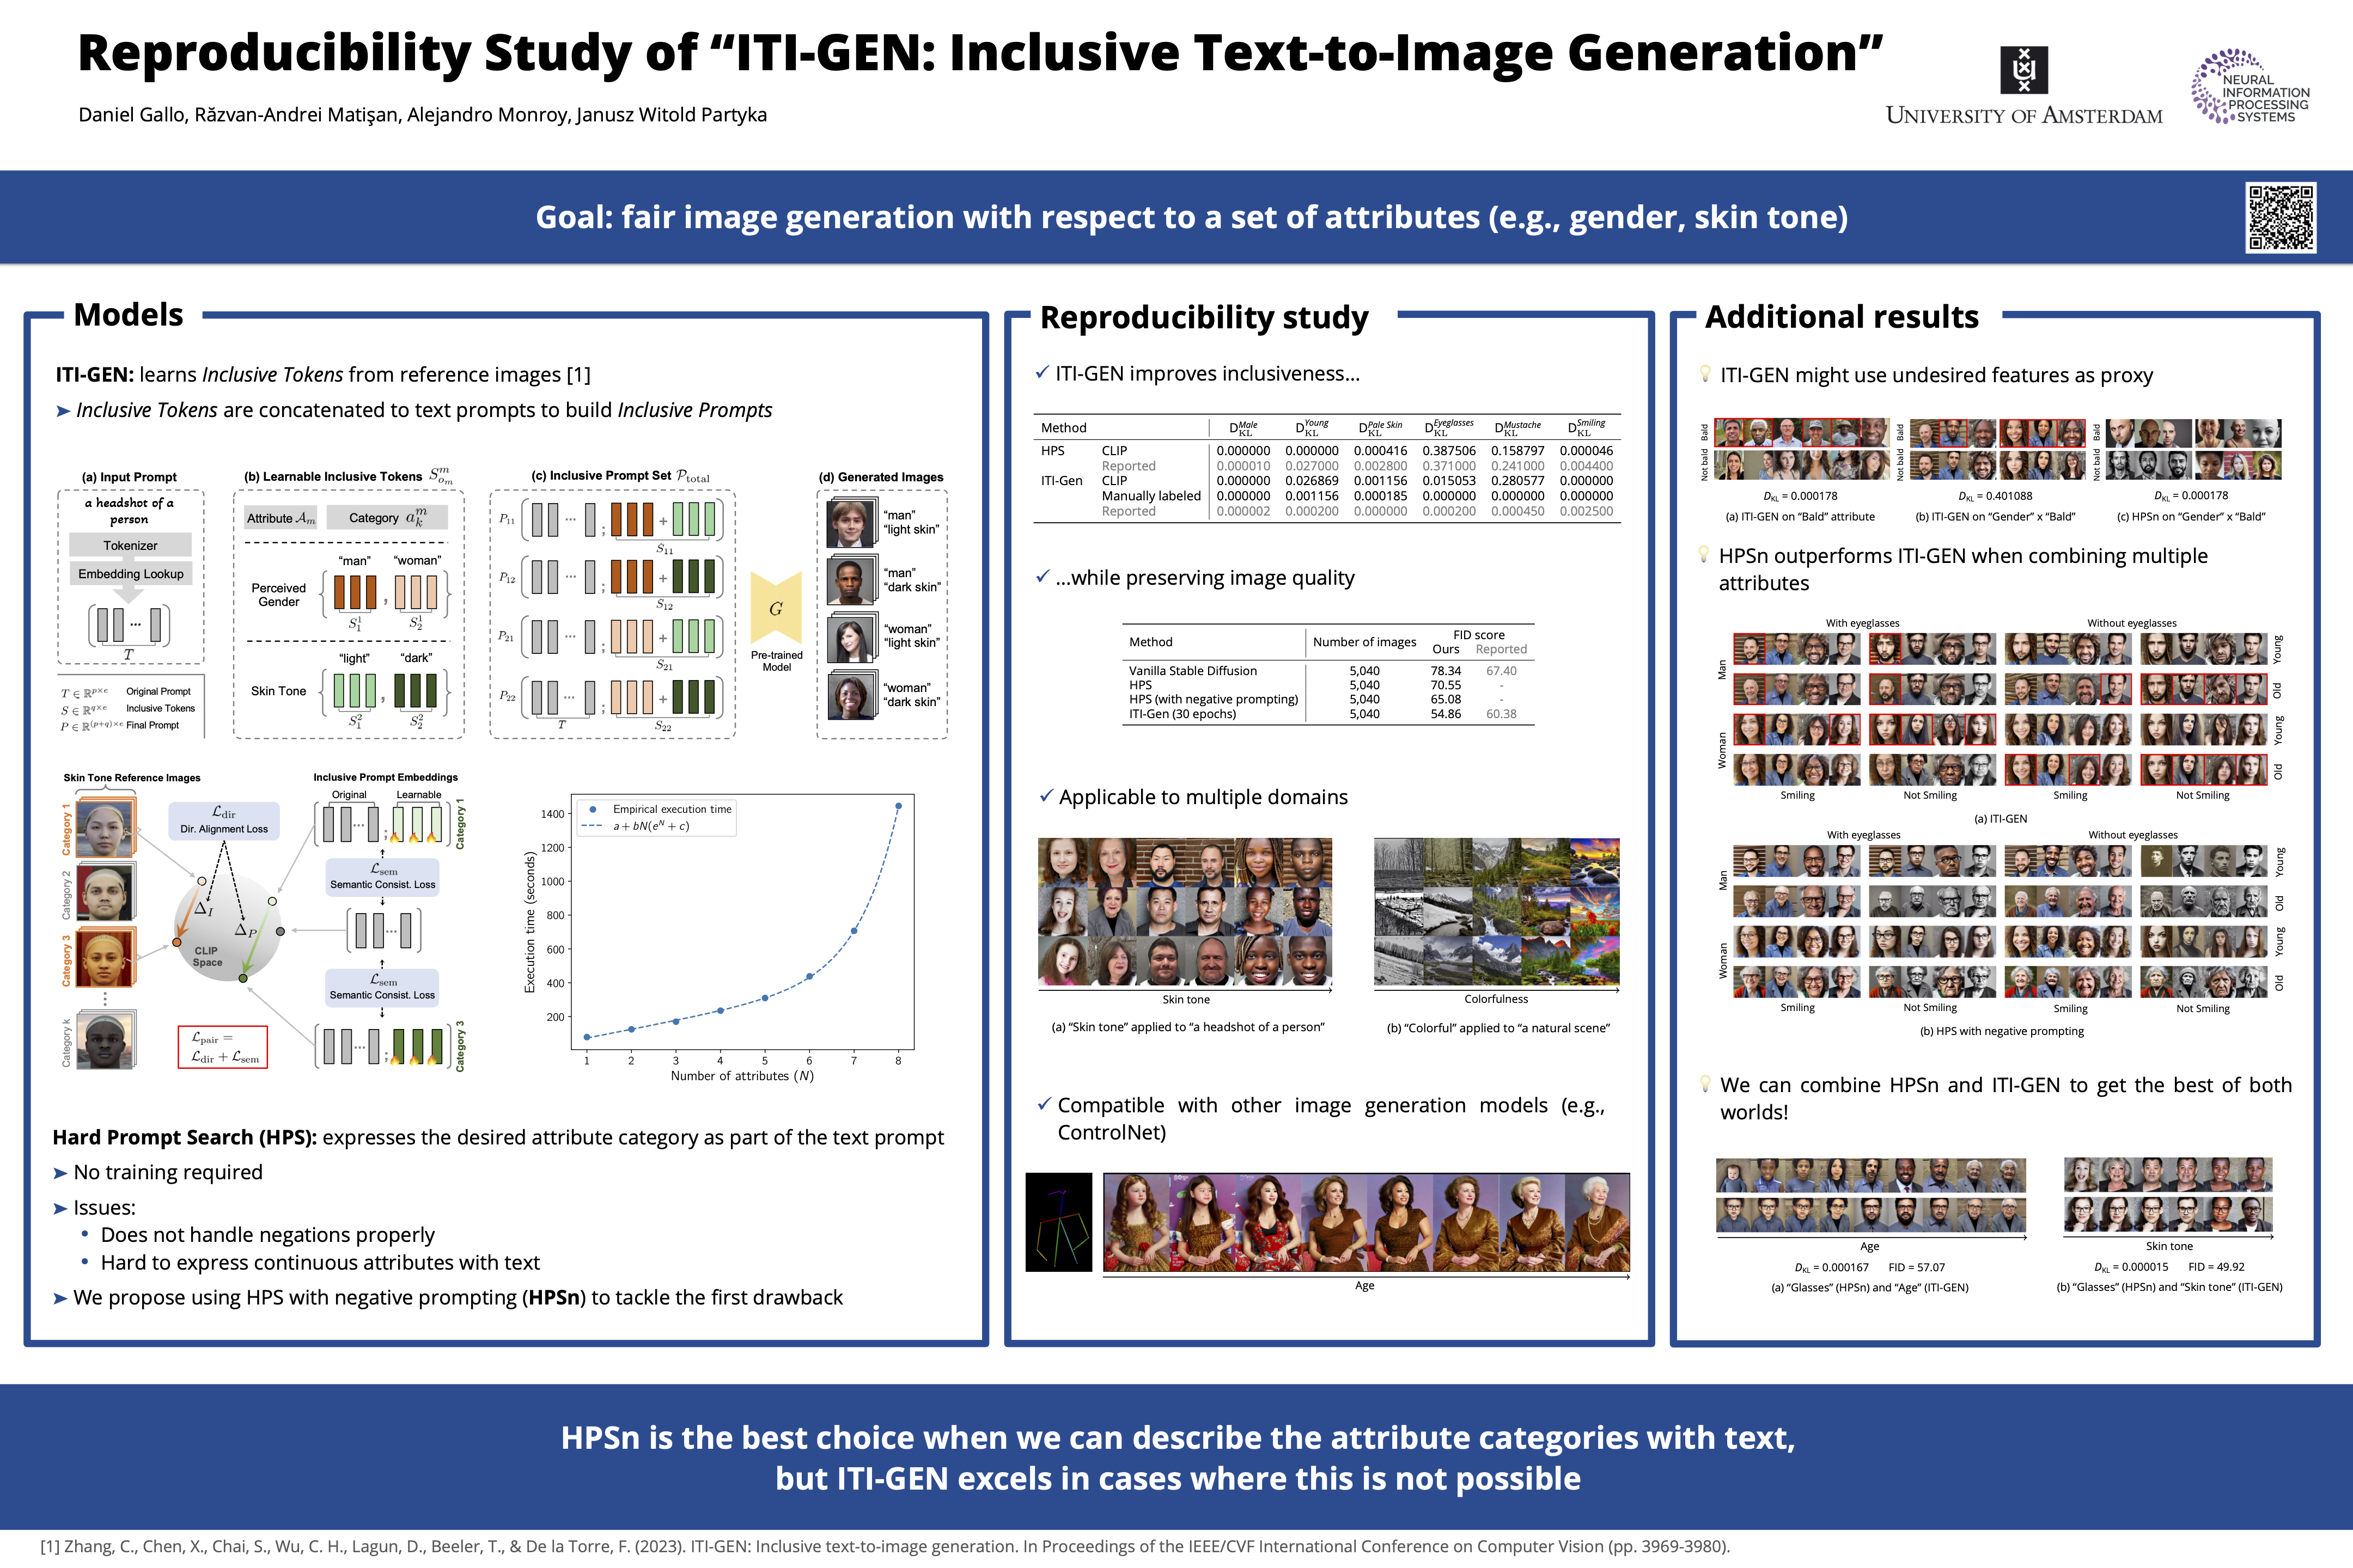Click the QR code in blue banner
Screen dimensions: 2353x1568
tap(2280, 217)
